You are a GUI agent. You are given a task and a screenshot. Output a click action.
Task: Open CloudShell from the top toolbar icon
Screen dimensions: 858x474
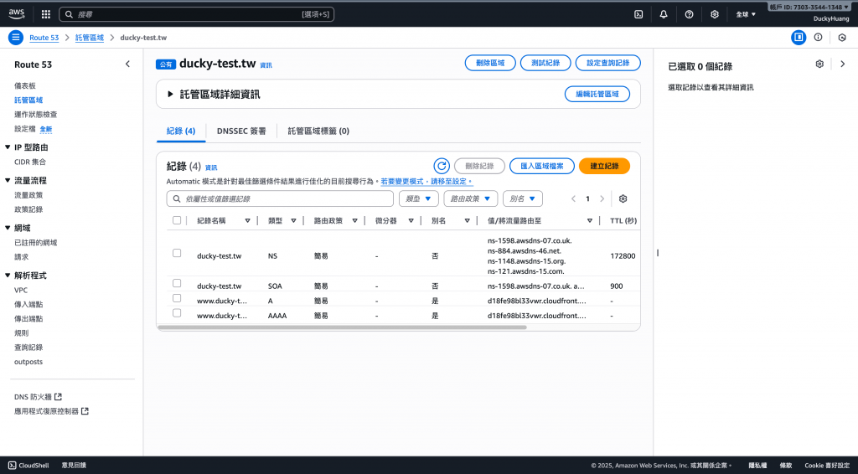(638, 15)
